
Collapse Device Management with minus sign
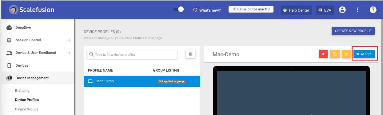pos(70,78)
